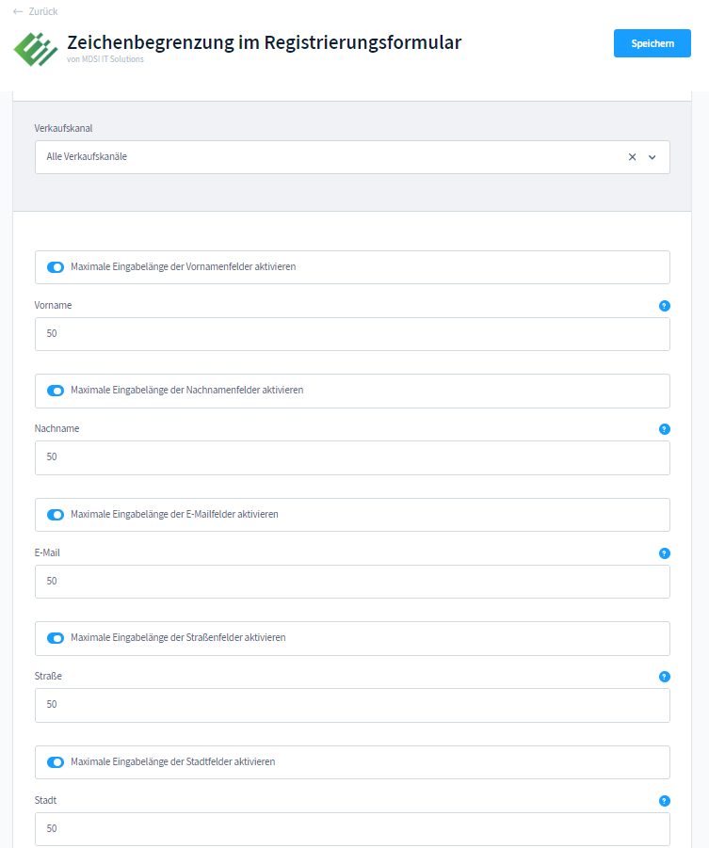Toggle maximum length for Straßenfelder

pos(56,638)
